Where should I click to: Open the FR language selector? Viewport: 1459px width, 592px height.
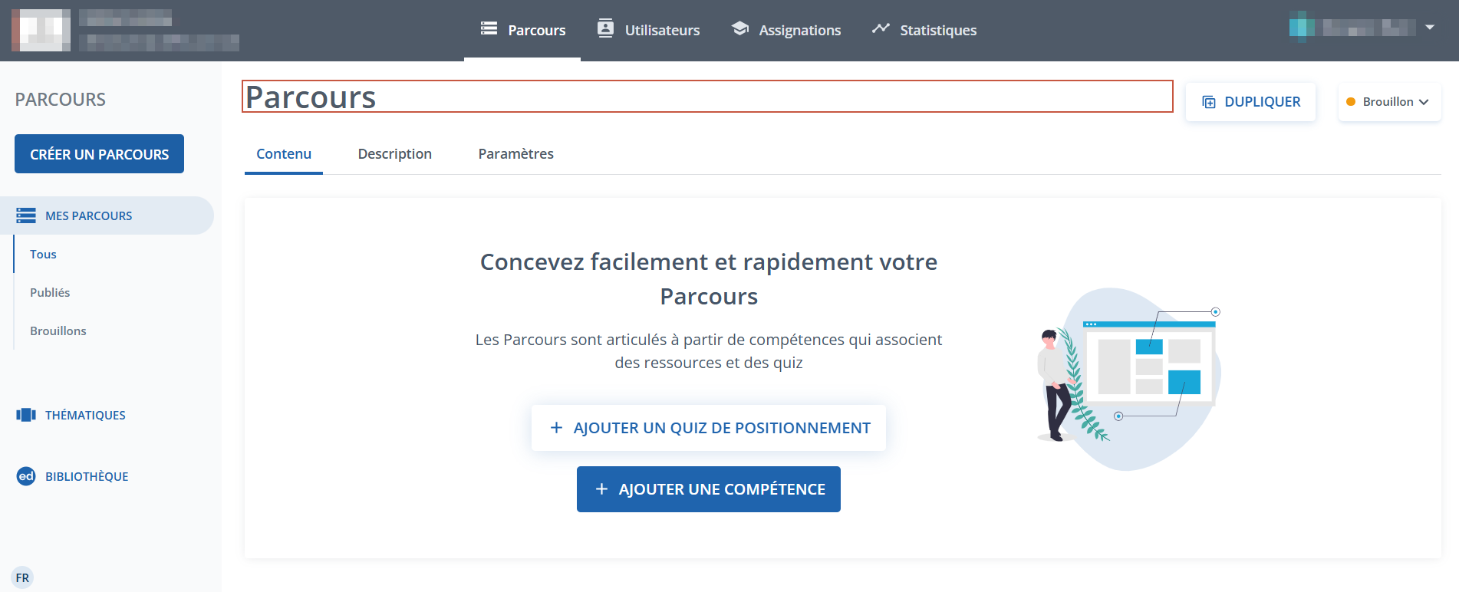[x=22, y=577]
